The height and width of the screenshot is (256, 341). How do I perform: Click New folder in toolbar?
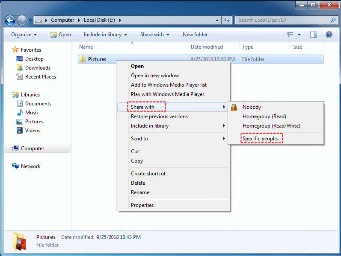[x=195, y=35]
